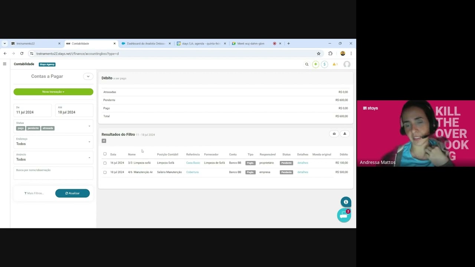Expand the Contas a Pagar chevron
The width and height of the screenshot is (475, 267).
click(88, 76)
